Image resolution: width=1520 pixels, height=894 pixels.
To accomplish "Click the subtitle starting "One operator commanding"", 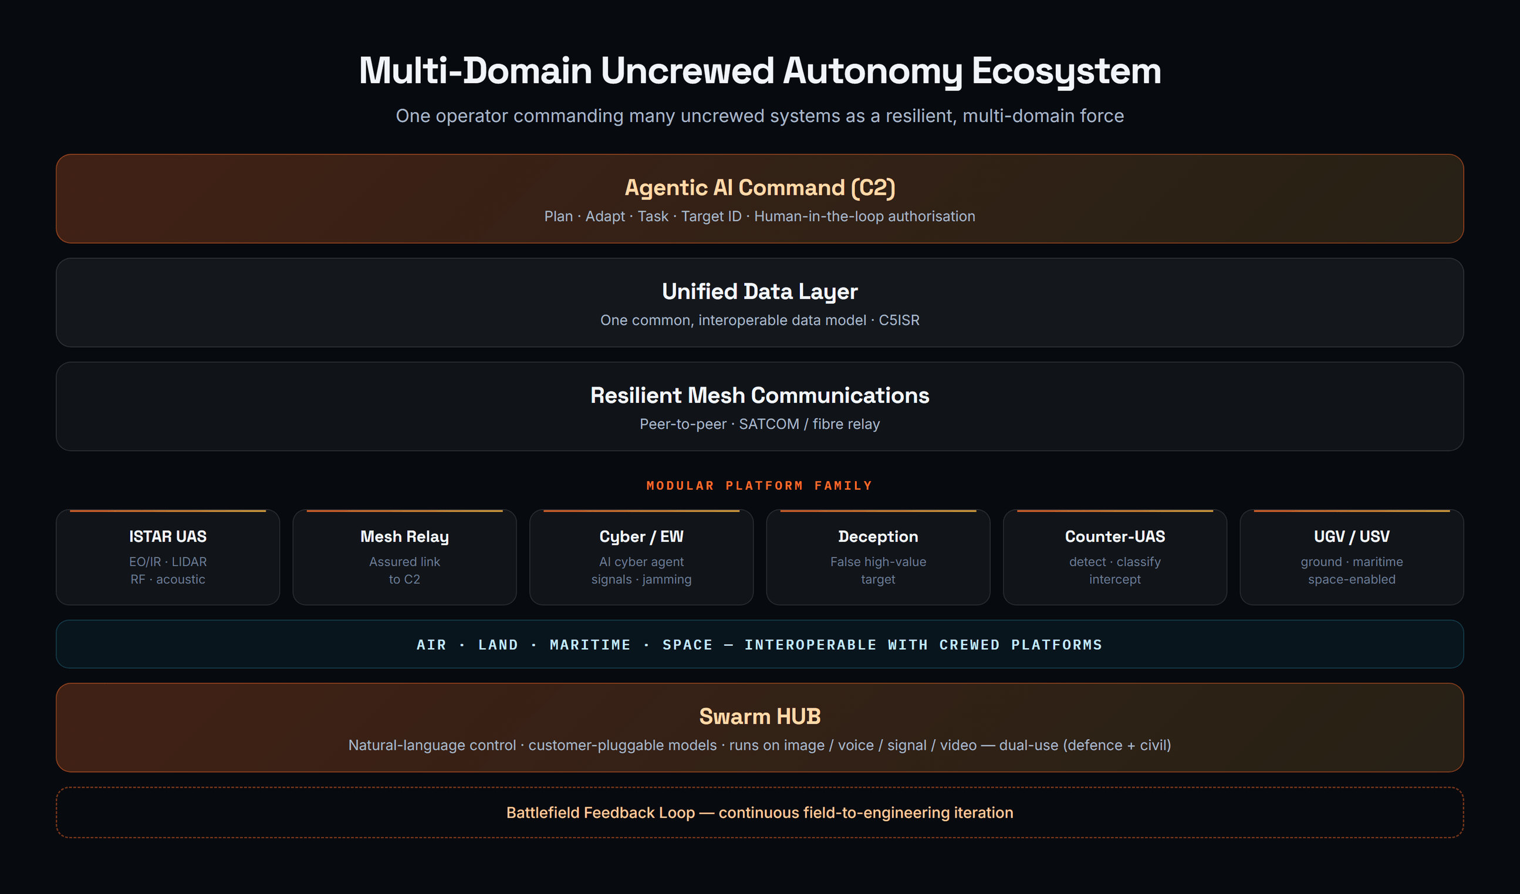I will (x=760, y=116).
